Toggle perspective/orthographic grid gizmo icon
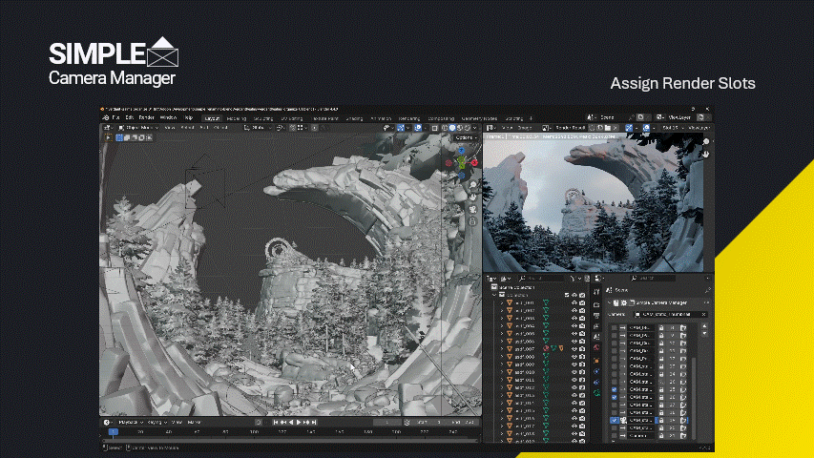This screenshot has height=458, width=814. (473, 221)
